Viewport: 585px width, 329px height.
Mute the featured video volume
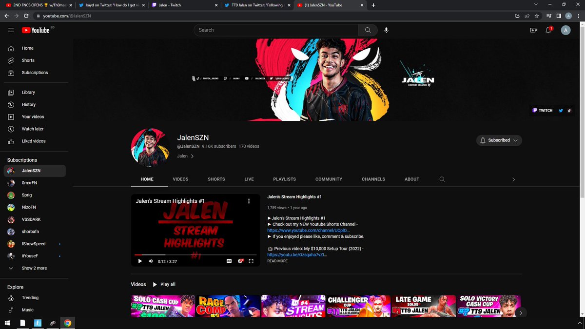151,261
